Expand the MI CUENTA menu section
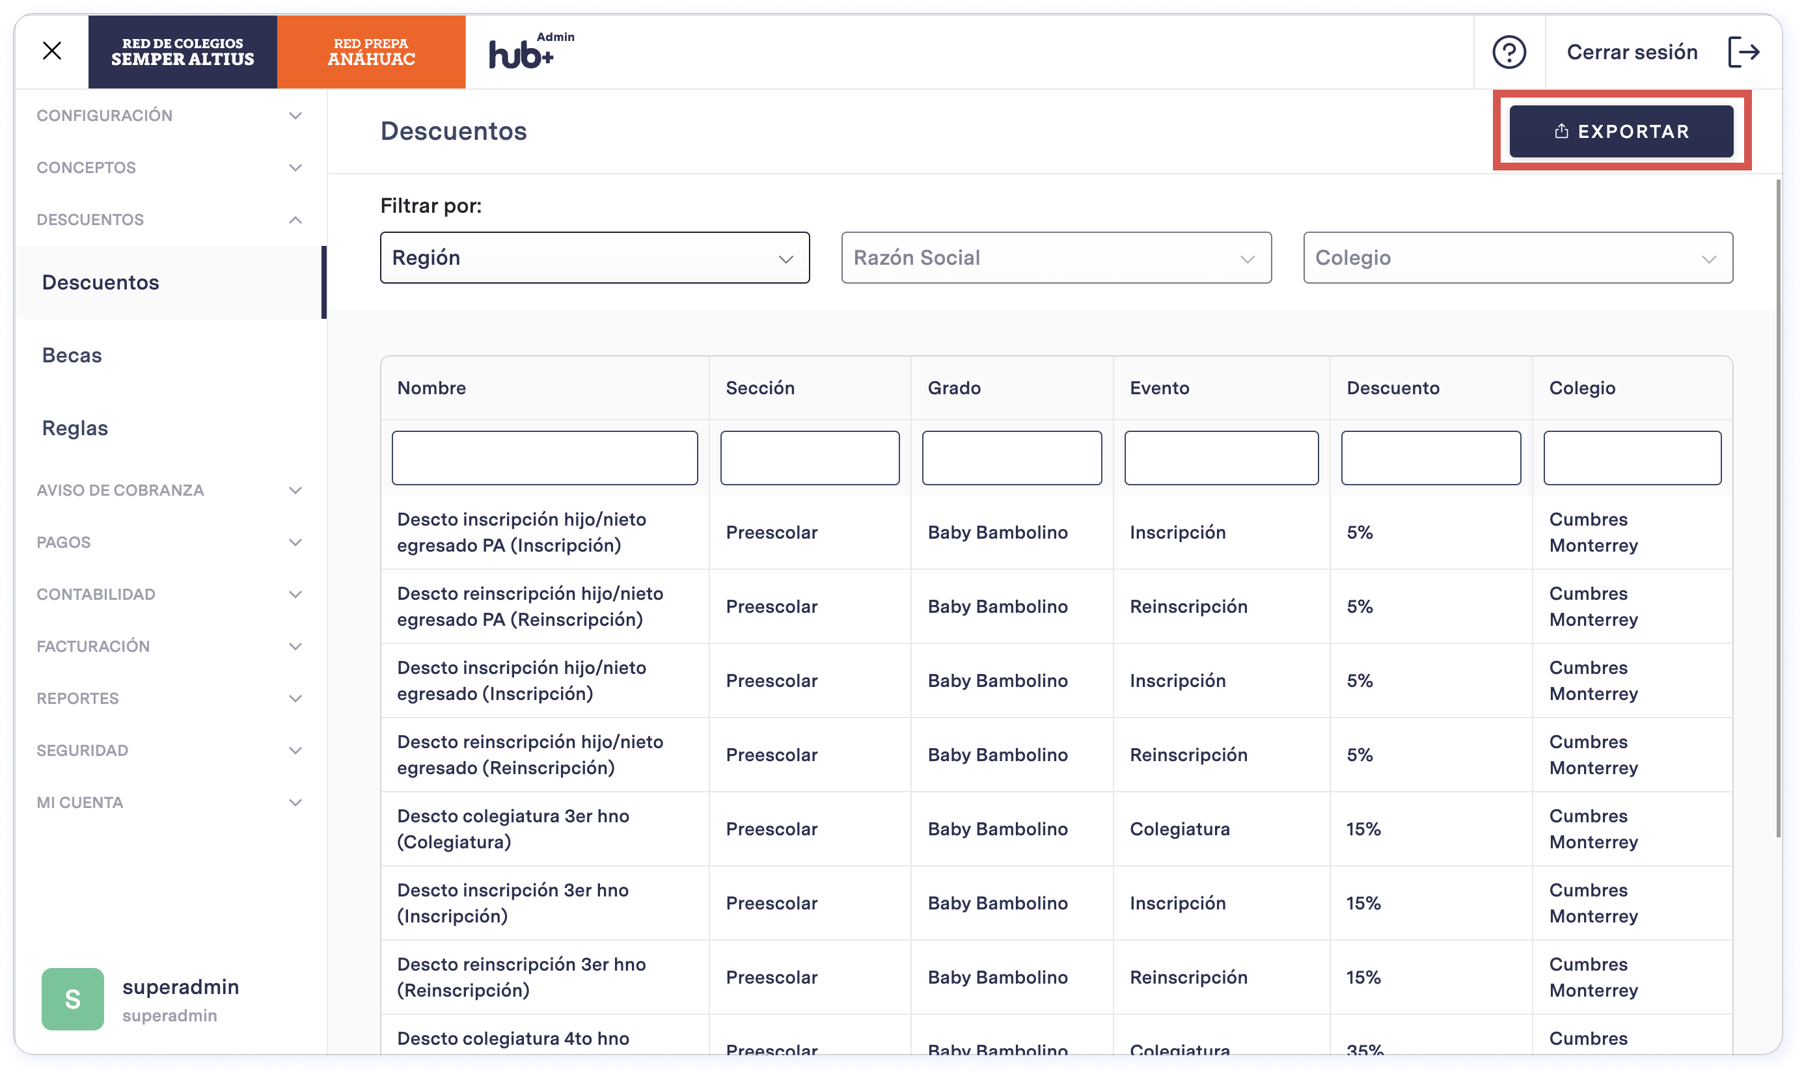1804x1076 pixels. point(171,803)
